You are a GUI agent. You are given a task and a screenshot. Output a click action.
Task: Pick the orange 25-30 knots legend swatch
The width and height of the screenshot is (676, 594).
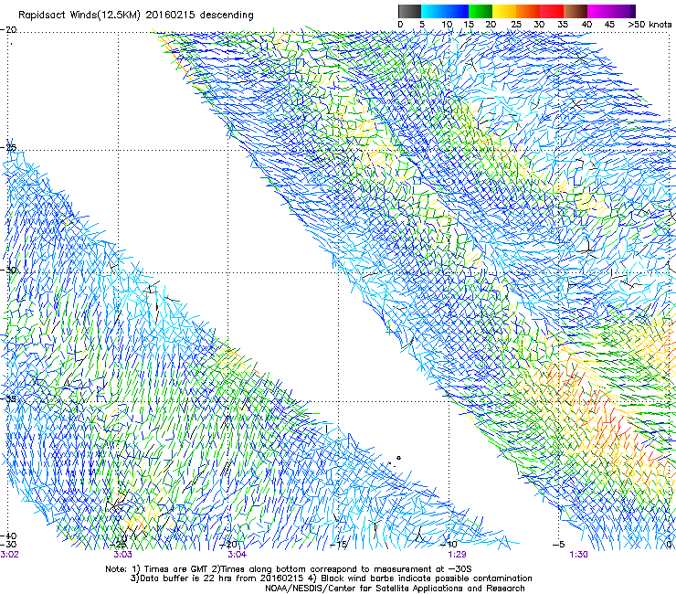pyautogui.click(x=528, y=11)
